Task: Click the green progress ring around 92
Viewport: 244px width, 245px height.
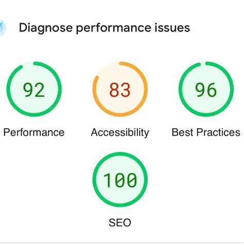Action: coord(60,89)
